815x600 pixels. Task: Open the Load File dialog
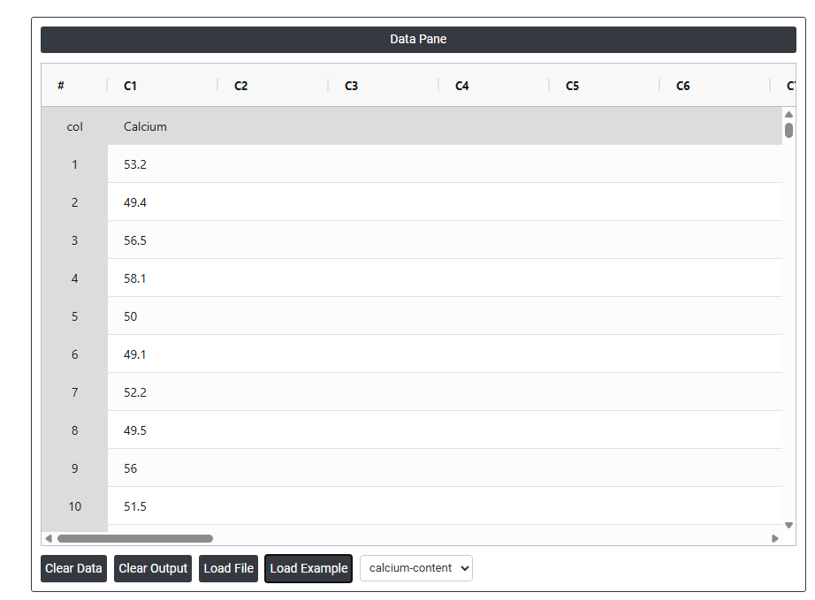[x=228, y=568]
